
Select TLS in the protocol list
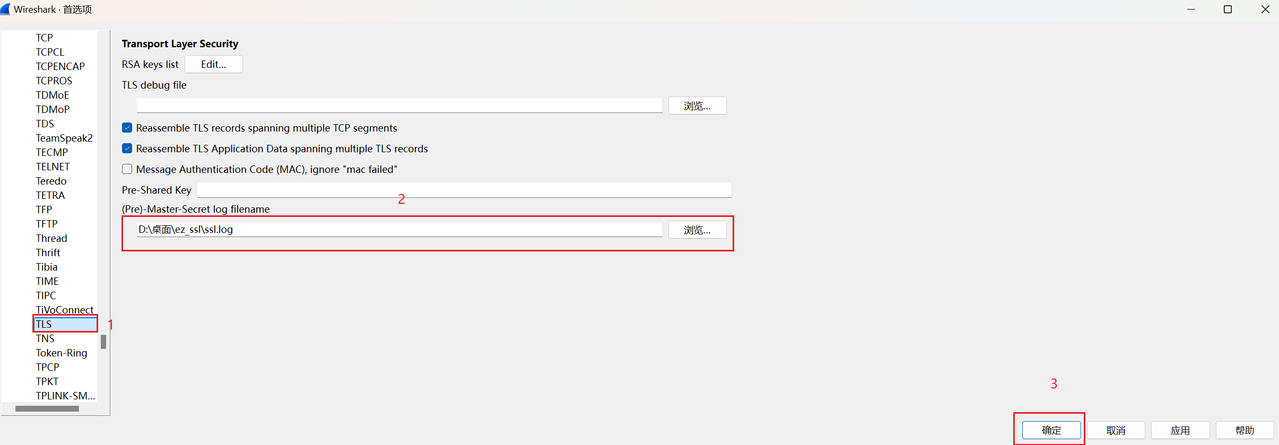pos(44,324)
